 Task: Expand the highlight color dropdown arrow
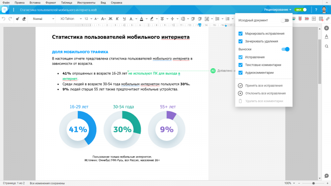tap(157, 19)
